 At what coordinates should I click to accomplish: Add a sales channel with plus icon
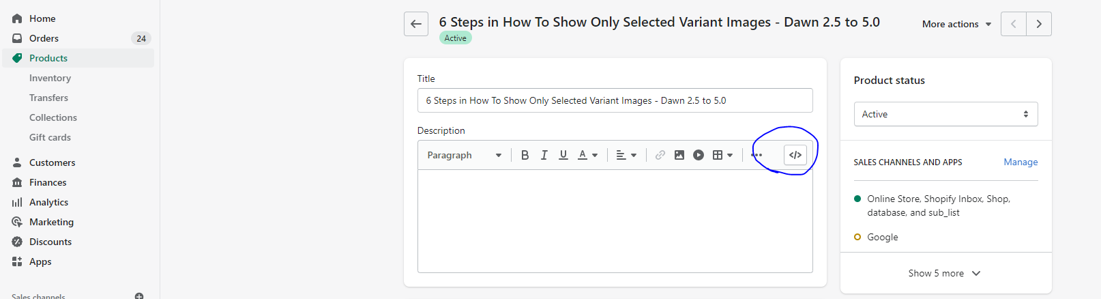click(139, 296)
